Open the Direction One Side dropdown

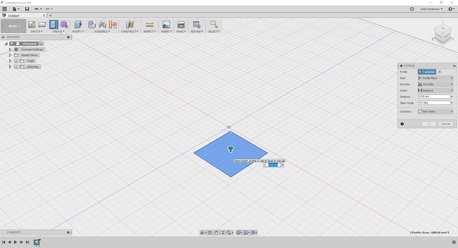tap(436, 84)
